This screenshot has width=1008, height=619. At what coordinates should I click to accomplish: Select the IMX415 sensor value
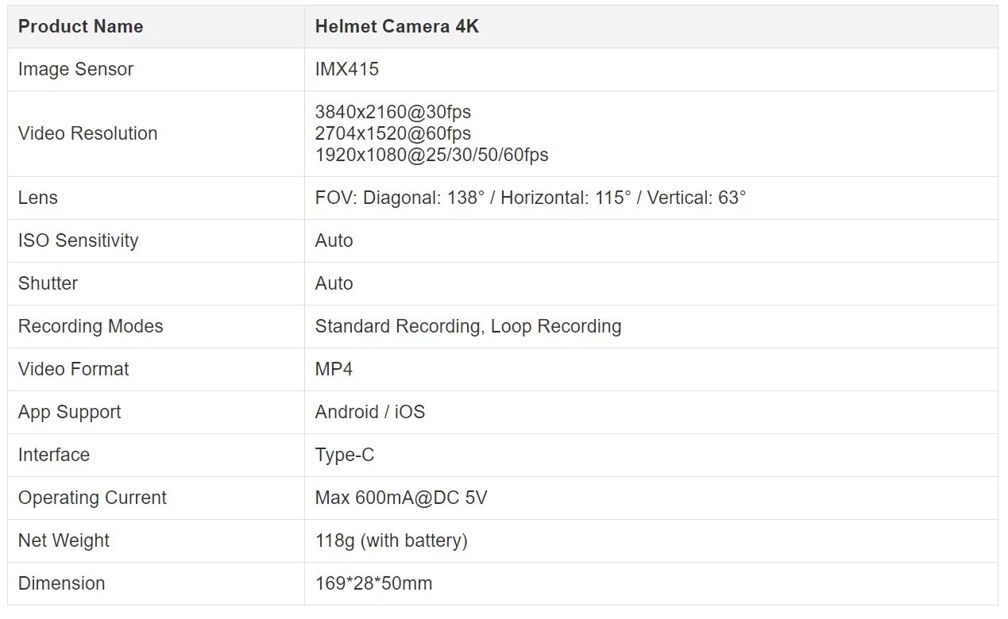coord(347,69)
